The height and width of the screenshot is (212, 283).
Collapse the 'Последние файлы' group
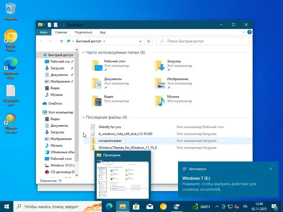83,117
